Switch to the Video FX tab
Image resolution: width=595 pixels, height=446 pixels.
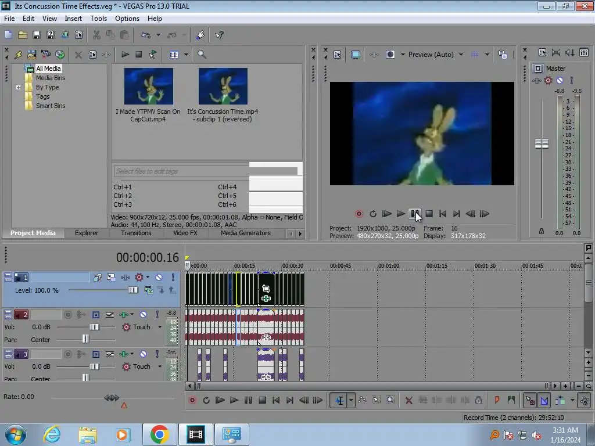coord(185,233)
